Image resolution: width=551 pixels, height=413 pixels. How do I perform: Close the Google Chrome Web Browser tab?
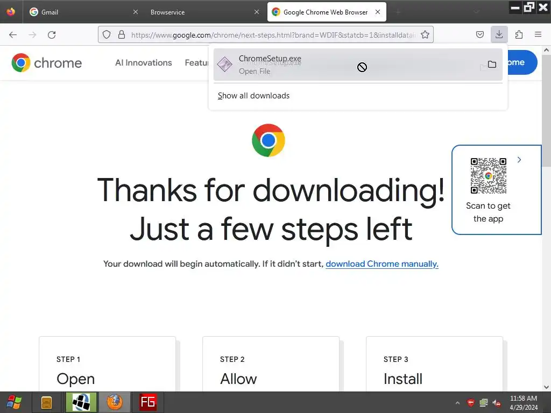click(378, 12)
